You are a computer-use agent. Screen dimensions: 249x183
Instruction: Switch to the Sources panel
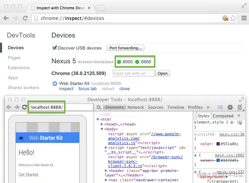click(155, 107)
